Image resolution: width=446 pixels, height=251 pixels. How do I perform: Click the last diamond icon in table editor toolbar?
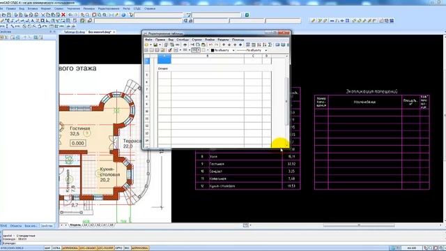[240, 45]
